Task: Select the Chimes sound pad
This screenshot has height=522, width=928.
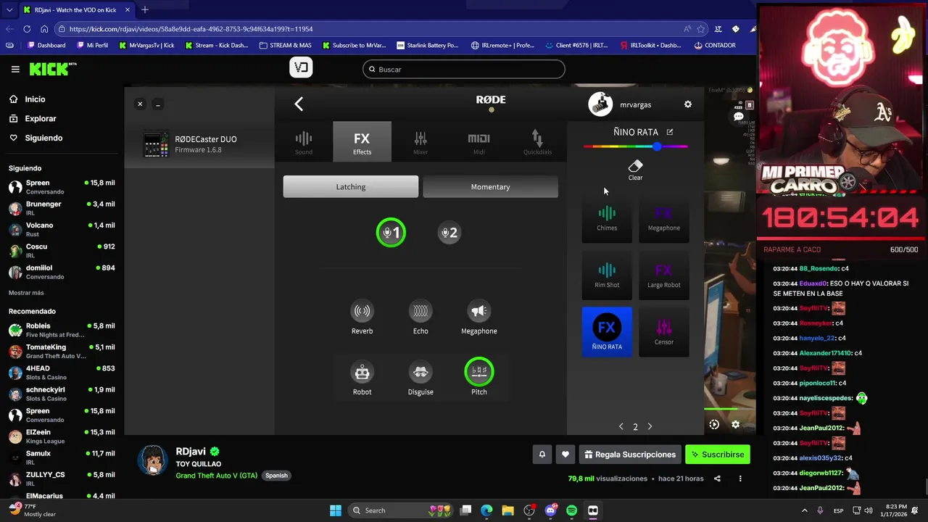Action: pyautogui.click(x=607, y=217)
